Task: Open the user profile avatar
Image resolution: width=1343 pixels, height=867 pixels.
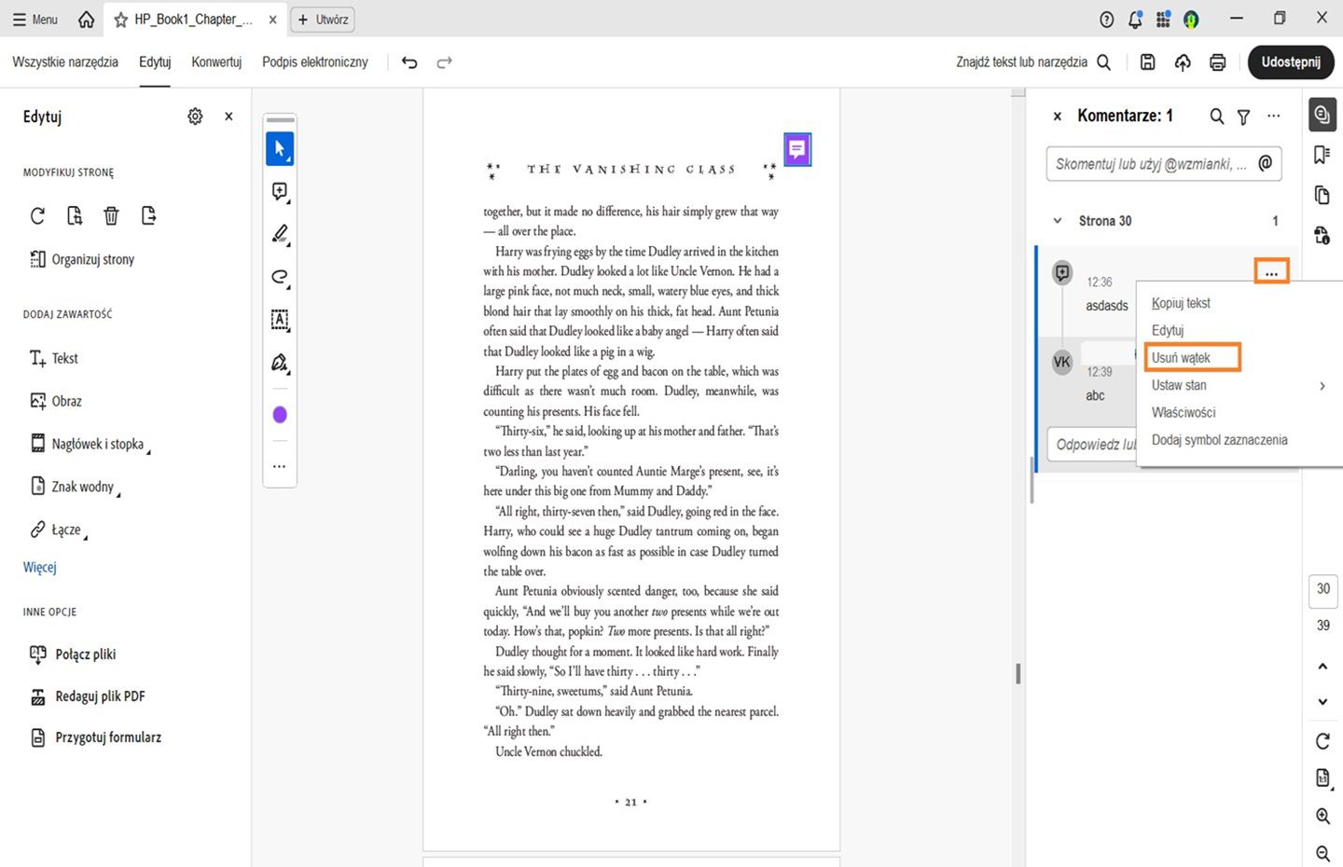Action: [x=1191, y=20]
